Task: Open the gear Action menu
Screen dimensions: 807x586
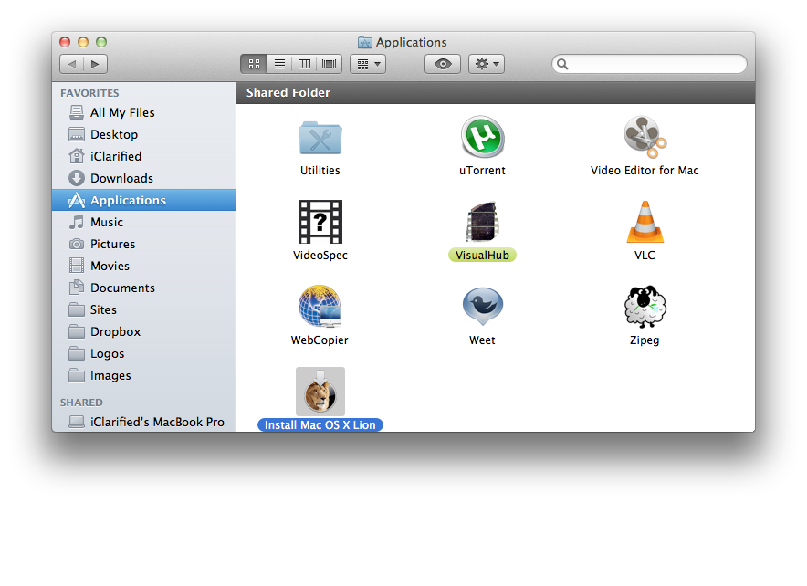Action: point(486,64)
